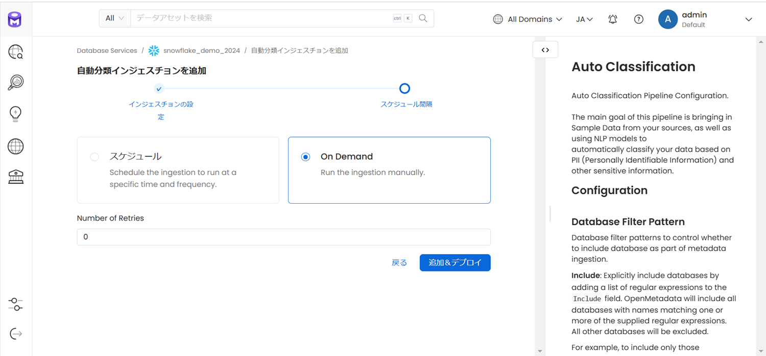The image size is (766, 356).
Task: Click the Auto Classification heading
Action: (633, 67)
